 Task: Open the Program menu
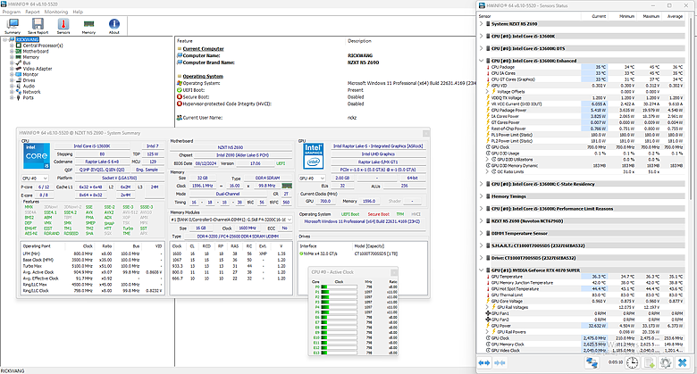click(x=12, y=12)
